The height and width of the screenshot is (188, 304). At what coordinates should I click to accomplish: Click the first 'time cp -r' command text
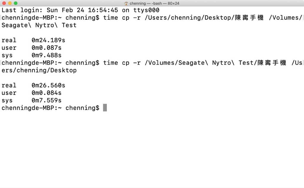pyautogui.click(x=122, y=17)
